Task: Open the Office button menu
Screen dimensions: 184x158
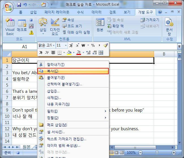Action: click(x=8, y=8)
